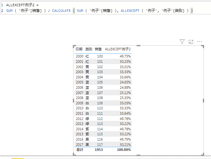
Task: Sort by the 销售 column header
Action: 98,49
